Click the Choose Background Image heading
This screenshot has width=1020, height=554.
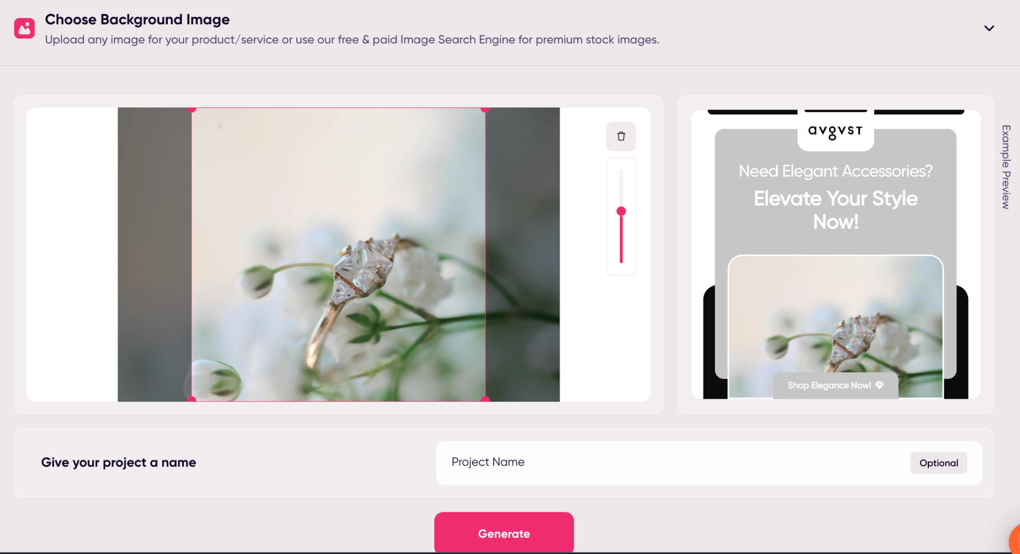(x=137, y=19)
